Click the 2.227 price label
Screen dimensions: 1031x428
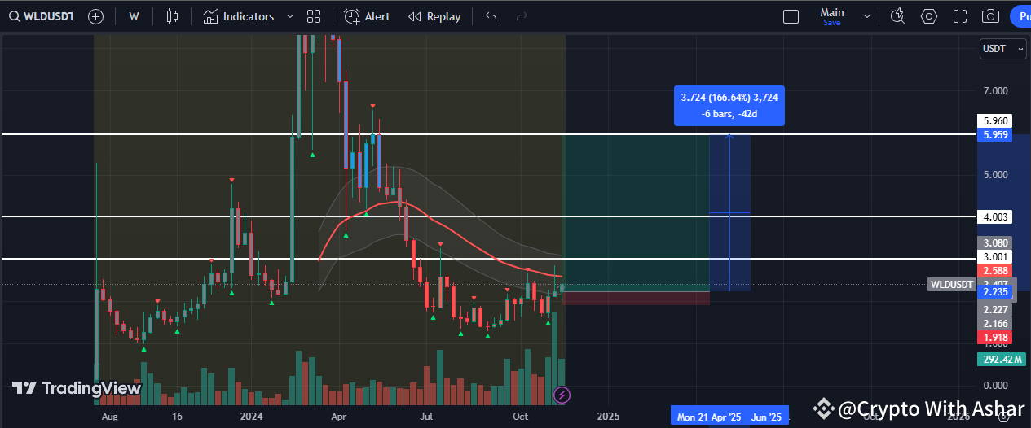pos(994,310)
